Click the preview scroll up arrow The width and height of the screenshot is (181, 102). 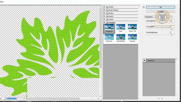tap(100, 7)
